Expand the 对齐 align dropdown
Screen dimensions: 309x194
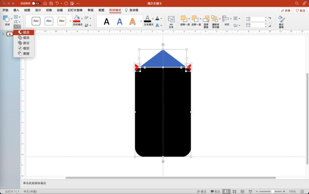(x=231, y=19)
